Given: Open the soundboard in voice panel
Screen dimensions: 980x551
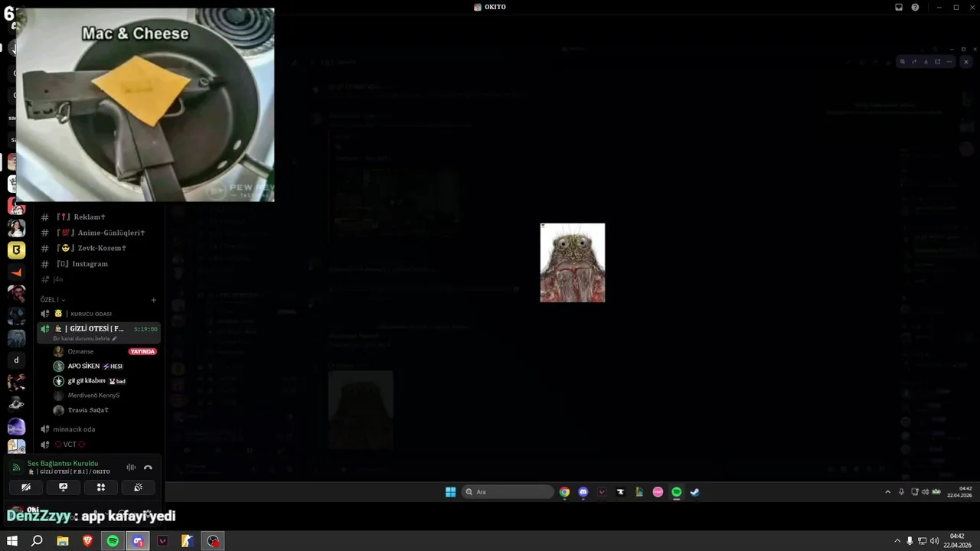Looking at the screenshot, I should coord(138,487).
